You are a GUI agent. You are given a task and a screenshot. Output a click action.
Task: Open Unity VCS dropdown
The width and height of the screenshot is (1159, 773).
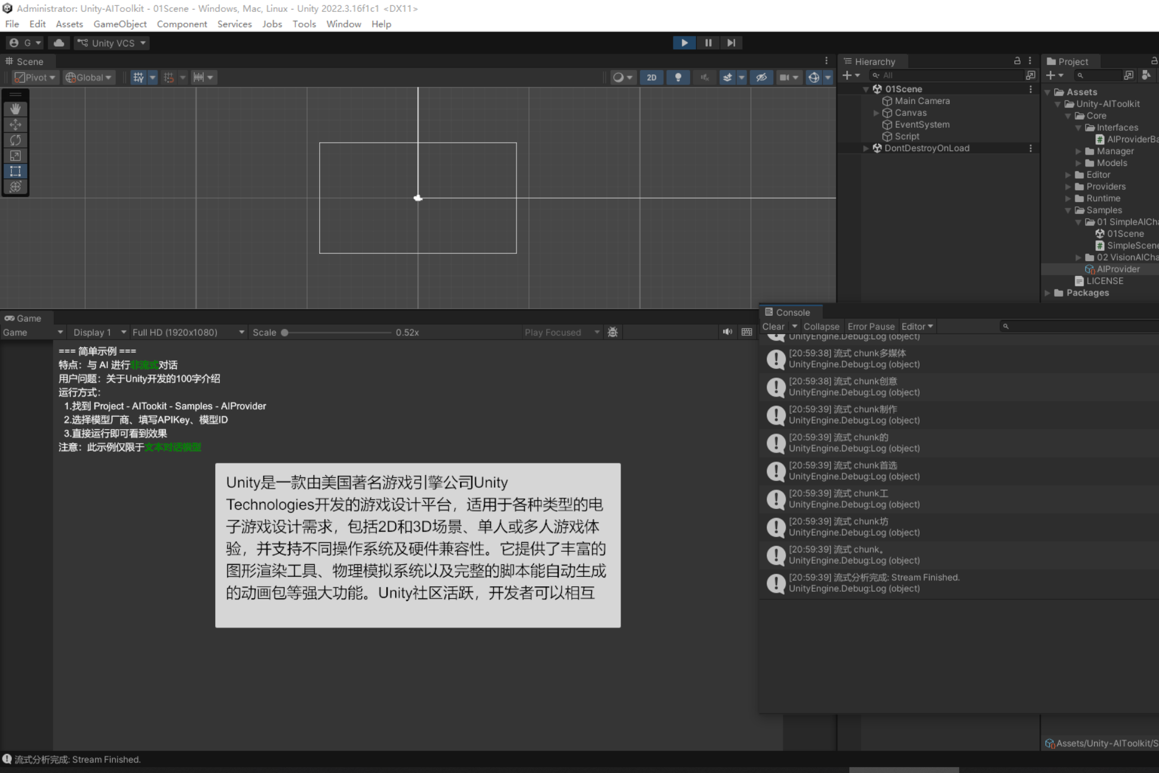point(111,43)
